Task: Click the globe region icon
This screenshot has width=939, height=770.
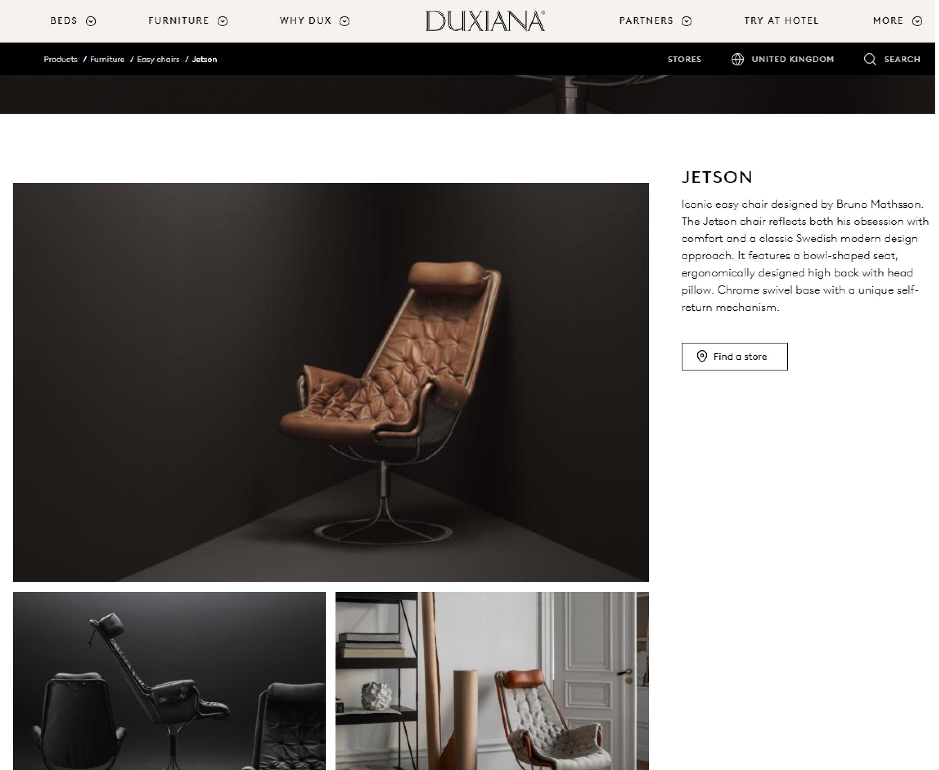Action: tap(737, 59)
